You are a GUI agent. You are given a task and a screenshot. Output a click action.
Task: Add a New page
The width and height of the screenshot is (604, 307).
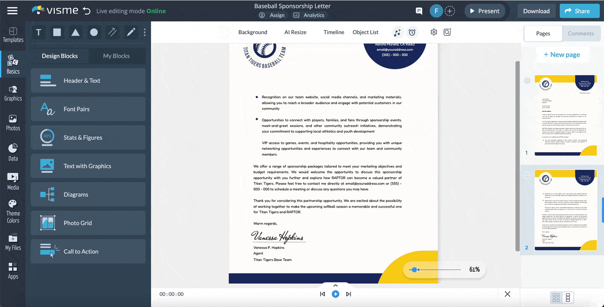[x=562, y=54]
